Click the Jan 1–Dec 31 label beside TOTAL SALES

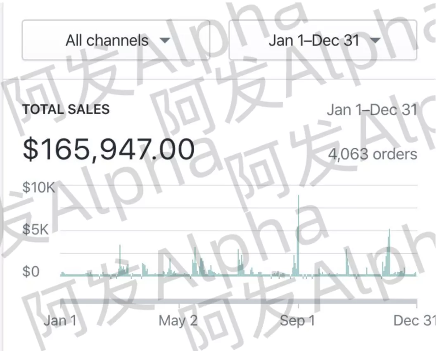pos(371,110)
